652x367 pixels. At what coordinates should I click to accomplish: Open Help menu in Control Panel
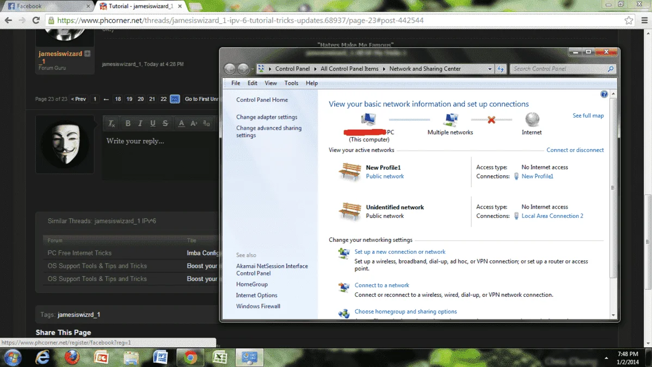pos(311,83)
